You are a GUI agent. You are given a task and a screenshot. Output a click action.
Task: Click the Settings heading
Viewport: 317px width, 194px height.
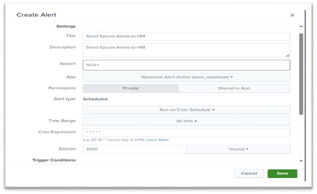[66, 26]
